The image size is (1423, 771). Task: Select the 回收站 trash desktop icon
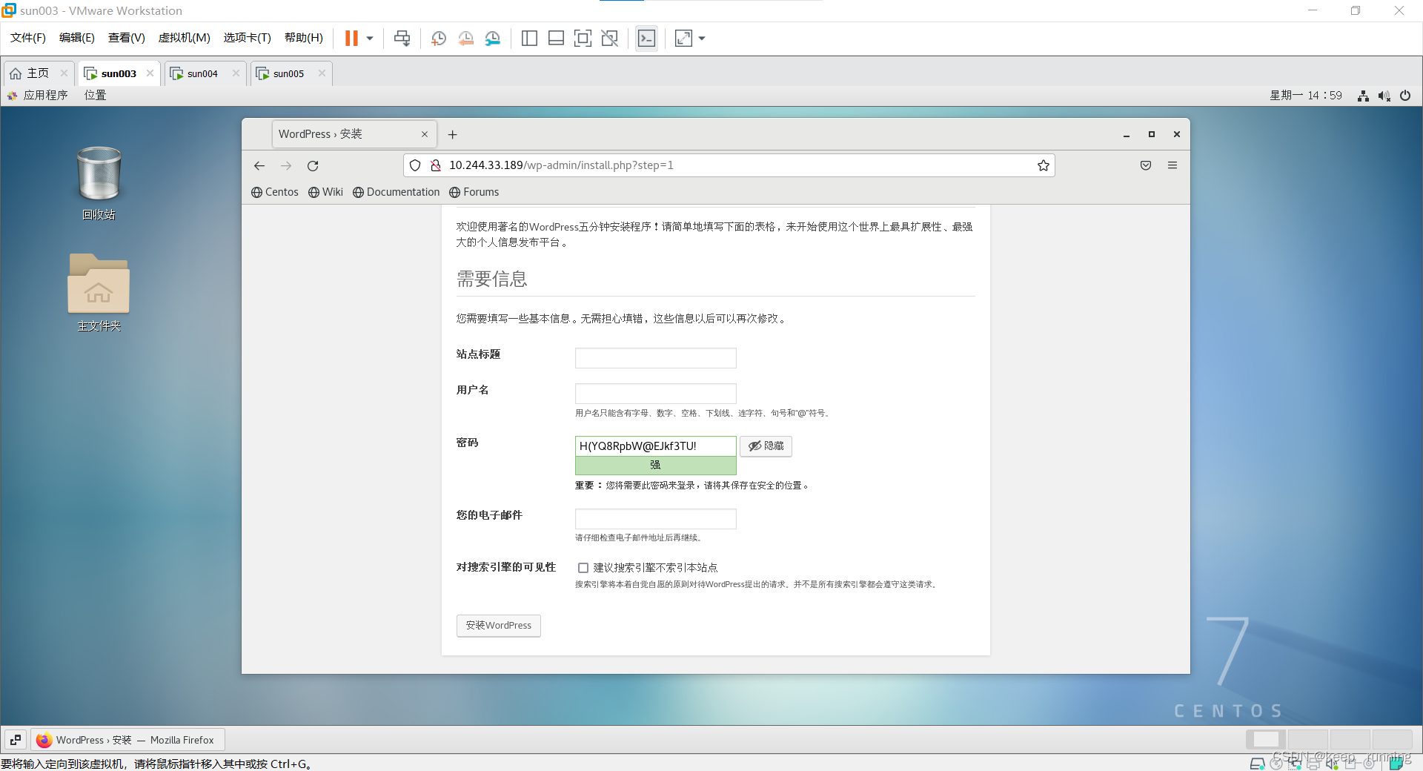click(99, 182)
